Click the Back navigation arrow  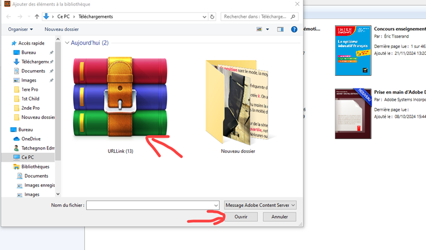tap(9, 17)
